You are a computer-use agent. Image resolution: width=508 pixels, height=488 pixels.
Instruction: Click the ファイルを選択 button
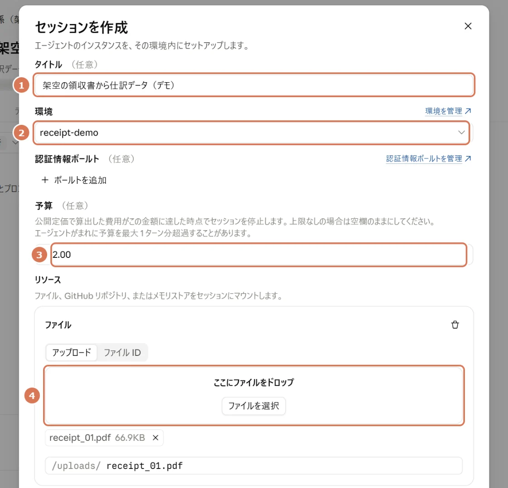click(x=254, y=406)
